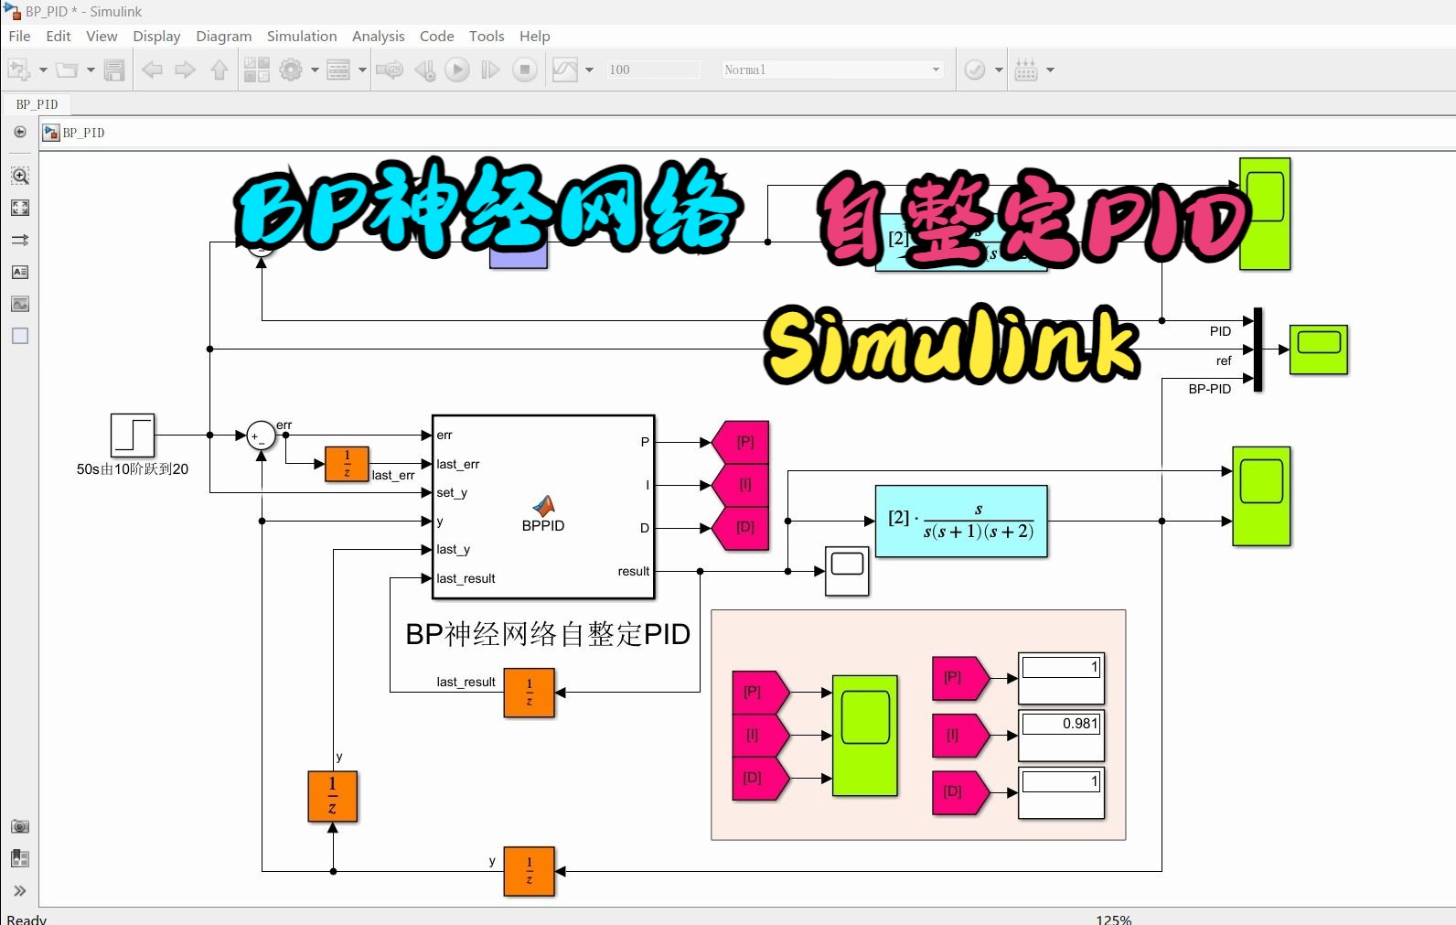Open the Model Explorer icon
The height and width of the screenshot is (925, 1456).
pyautogui.click(x=338, y=70)
